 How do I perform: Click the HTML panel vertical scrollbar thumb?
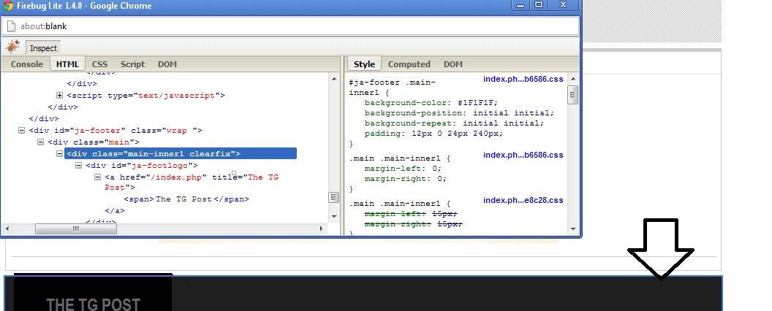coord(334,197)
